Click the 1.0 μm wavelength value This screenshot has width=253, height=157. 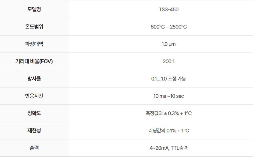(x=168, y=44)
